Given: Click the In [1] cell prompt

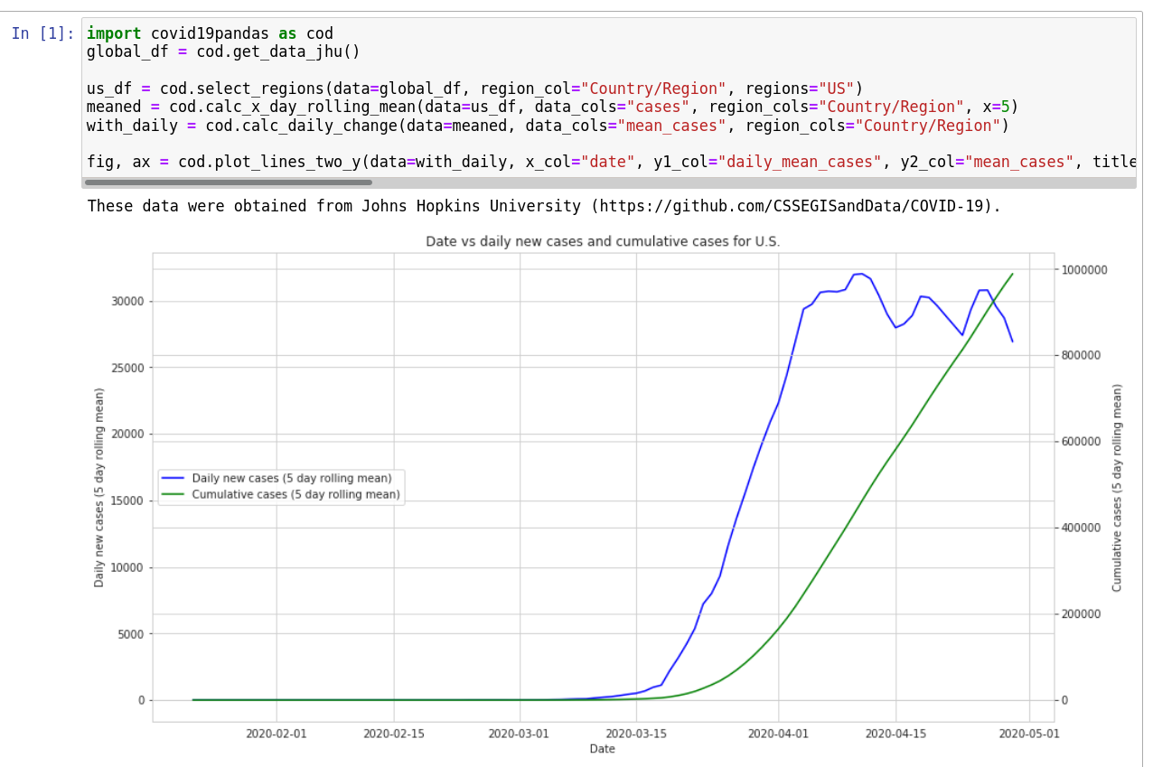Looking at the screenshot, I should [43, 33].
